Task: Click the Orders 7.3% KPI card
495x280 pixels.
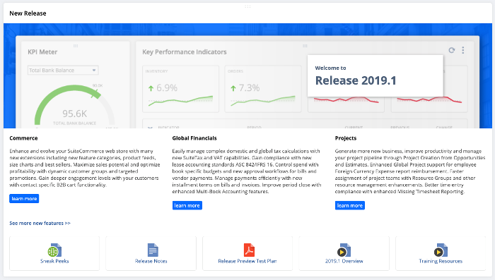Action: pos(263,89)
